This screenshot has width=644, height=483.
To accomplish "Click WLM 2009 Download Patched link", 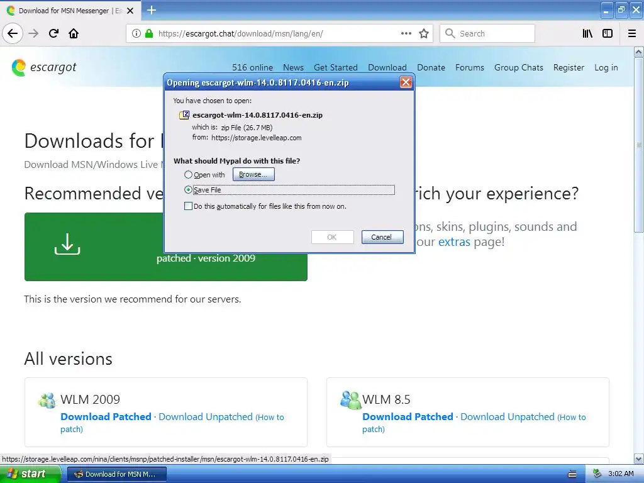I will click(106, 417).
